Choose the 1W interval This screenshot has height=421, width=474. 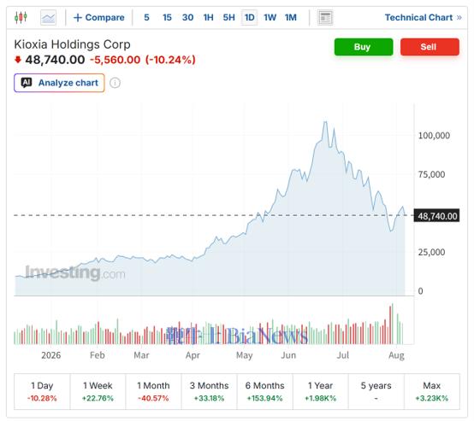pyautogui.click(x=270, y=17)
